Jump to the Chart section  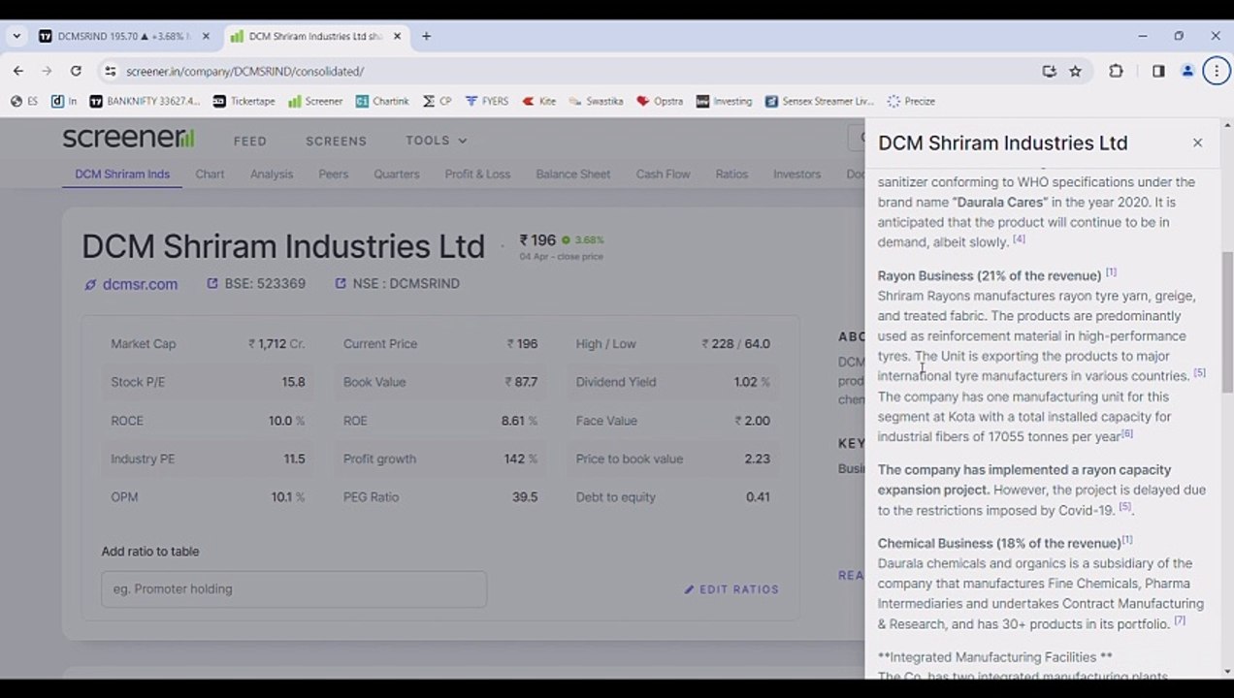(x=210, y=174)
